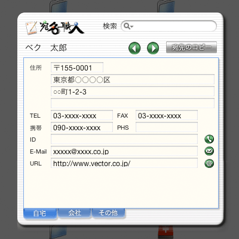Viewport: 239px width, 239px height.
Task: Select the FAX number field
Action: click(x=167, y=115)
